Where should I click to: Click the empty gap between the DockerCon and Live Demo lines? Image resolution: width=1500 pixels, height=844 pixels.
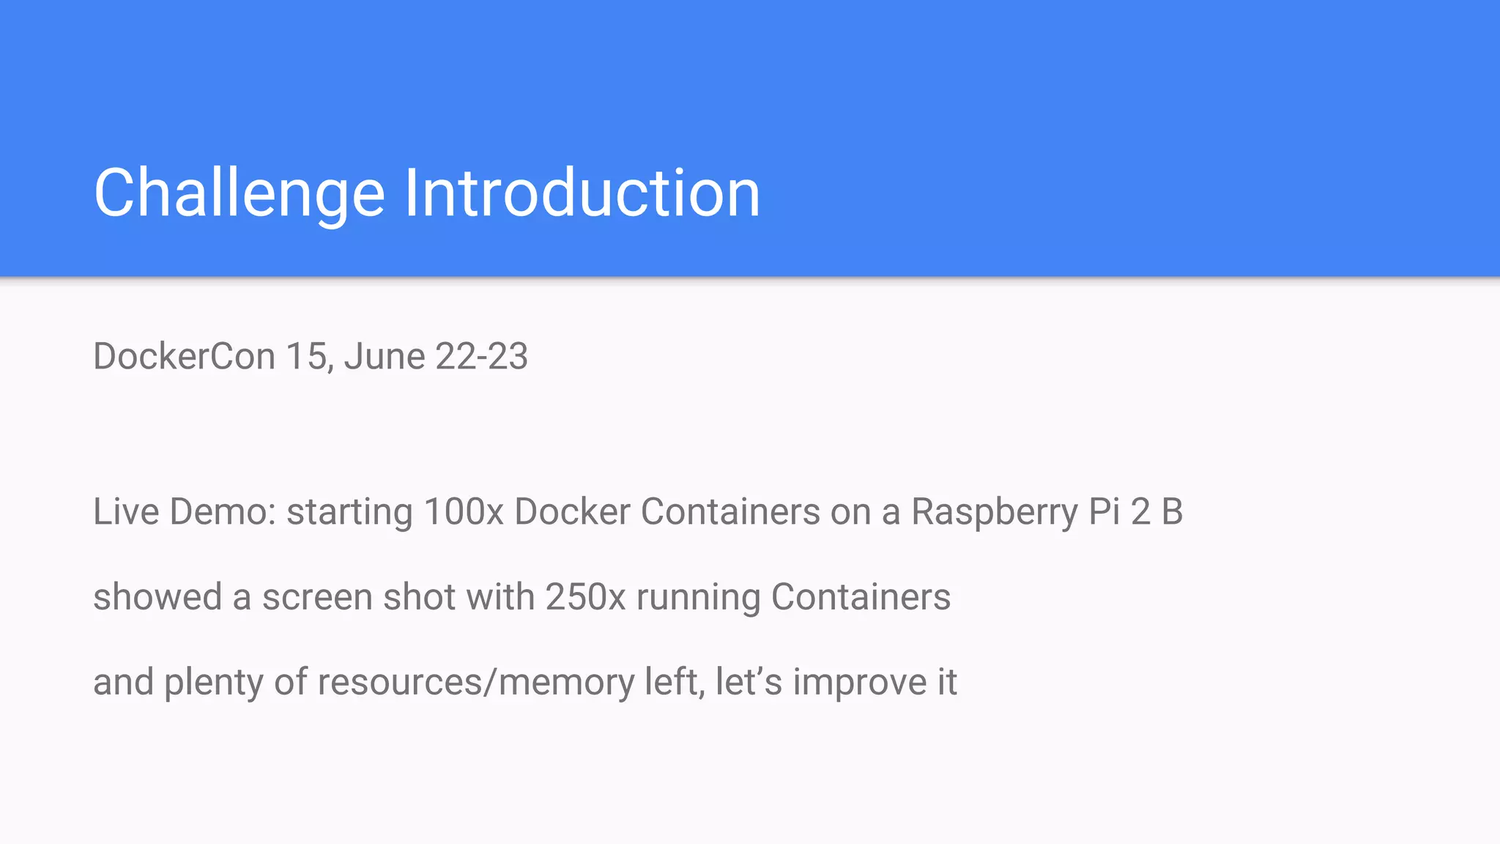coord(750,435)
